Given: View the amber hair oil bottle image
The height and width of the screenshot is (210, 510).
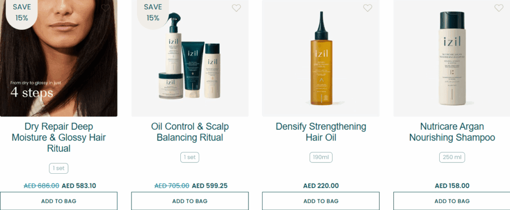Looking at the screenshot, I should pos(321,59).
